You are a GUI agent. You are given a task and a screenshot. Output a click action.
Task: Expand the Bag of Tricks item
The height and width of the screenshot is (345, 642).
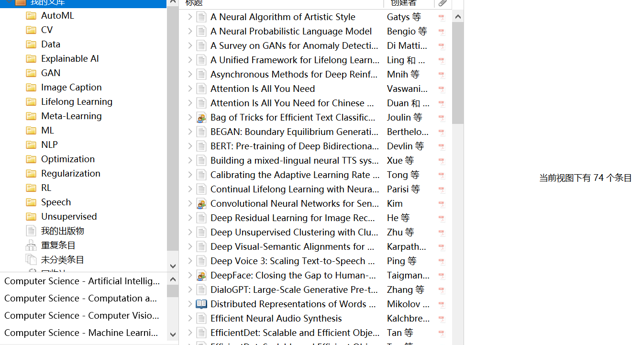tap(190, 117)
